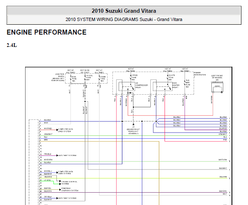Image resolution: width=248 pixels, height=205 pixels.
Task: Click the A/C COMPRESSOR RELAY label
Action: 142,85
